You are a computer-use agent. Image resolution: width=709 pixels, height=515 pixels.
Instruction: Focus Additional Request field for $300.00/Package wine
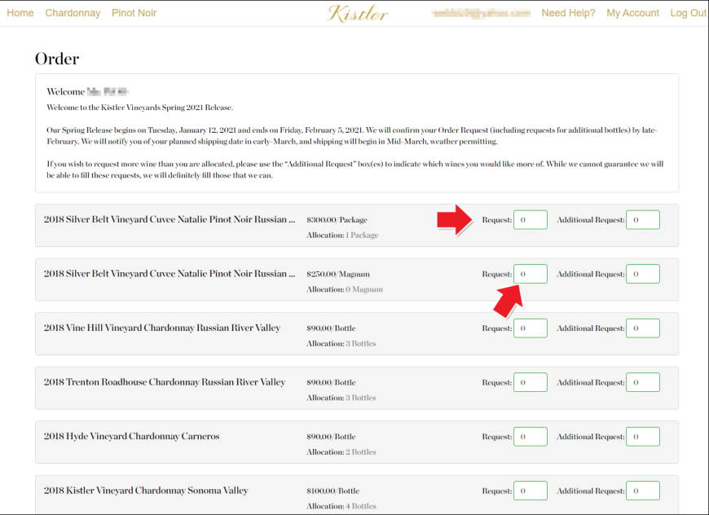tap(642, 220)
